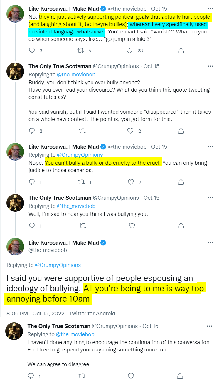The width and height of the screenshot is (219, 382).
Task: Share the first tweet about violent language
Action: point(181,51)
